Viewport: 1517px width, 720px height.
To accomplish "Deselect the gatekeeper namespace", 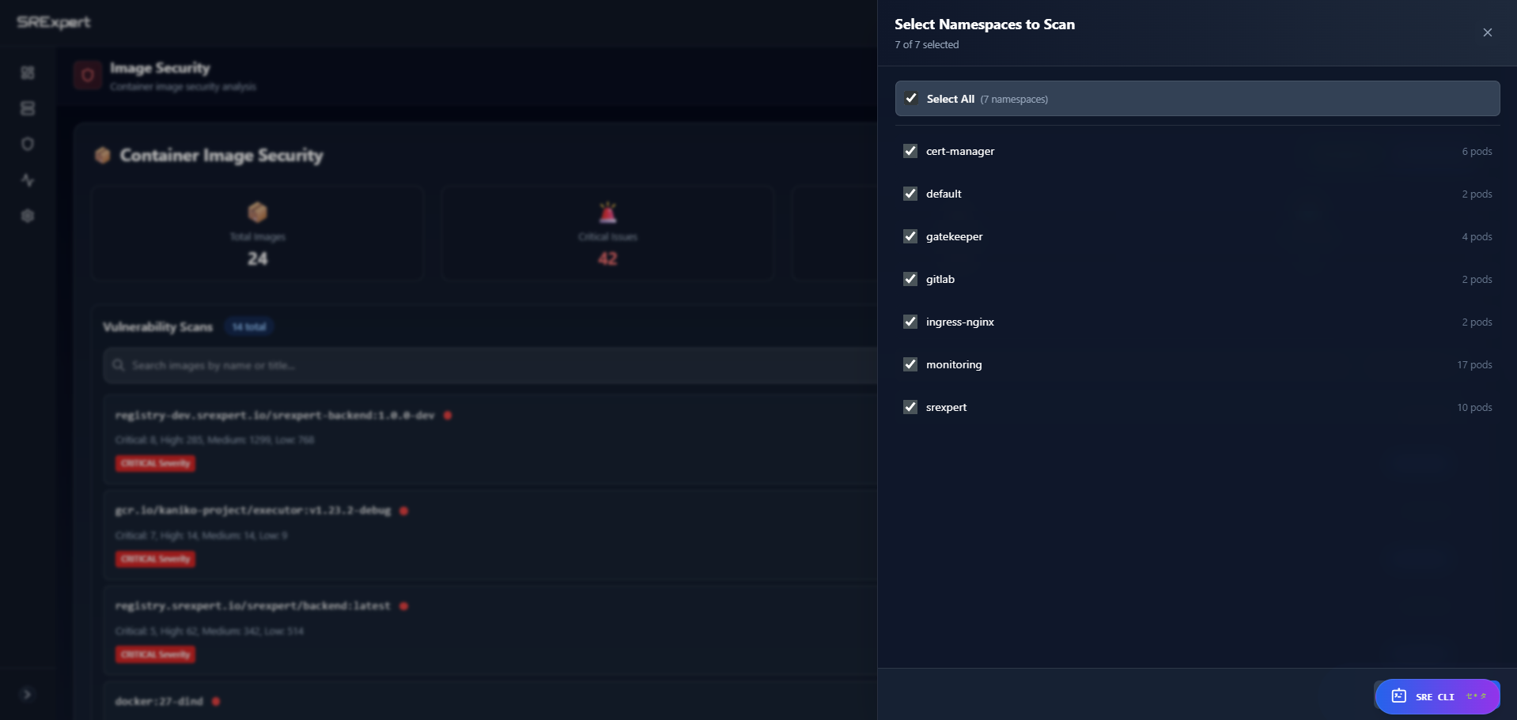I will pyautogui.click(x=910, y=236).
